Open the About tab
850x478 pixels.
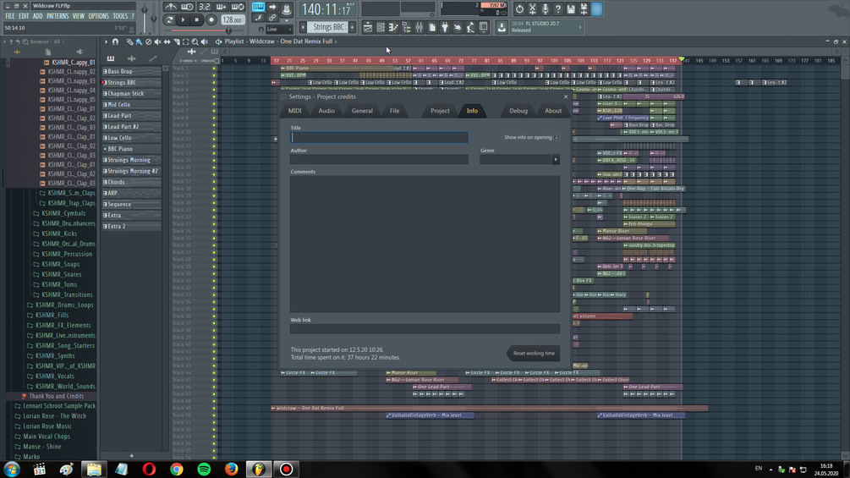tap(553, 111)
